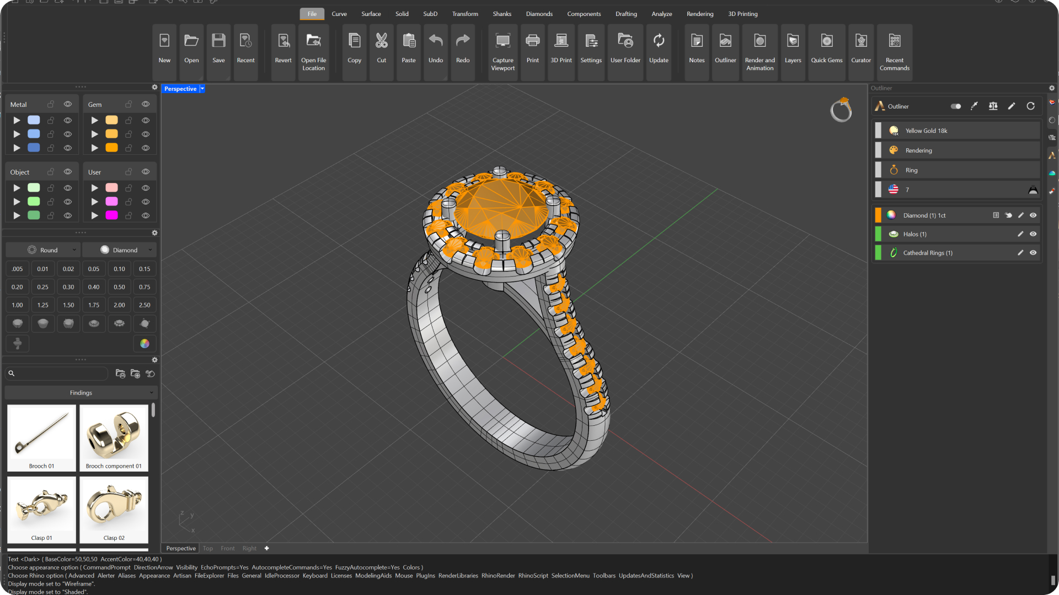Select the Clasp 02 thumbnail
The width and height of the screenshot is (1059, 595).
coord(114,510)
